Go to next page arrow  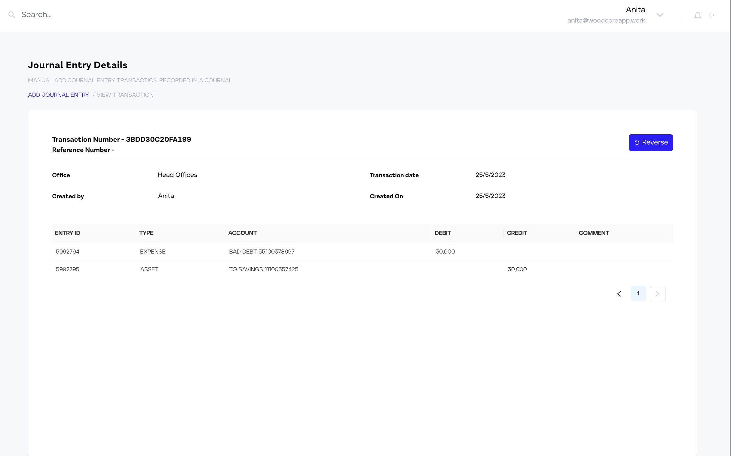click(657, 294)
